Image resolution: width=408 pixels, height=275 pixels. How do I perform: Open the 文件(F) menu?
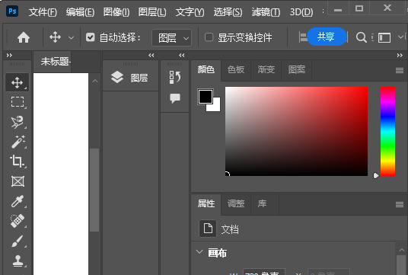pyautogui.click(x=43, y=12)
